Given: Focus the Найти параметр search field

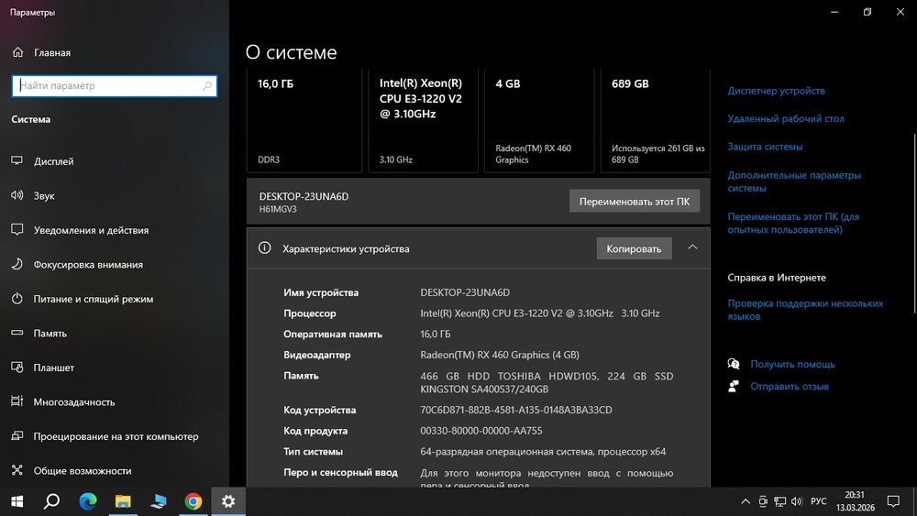Looking at the screenshot, I should pyautogui.click(x=114, y=86).
